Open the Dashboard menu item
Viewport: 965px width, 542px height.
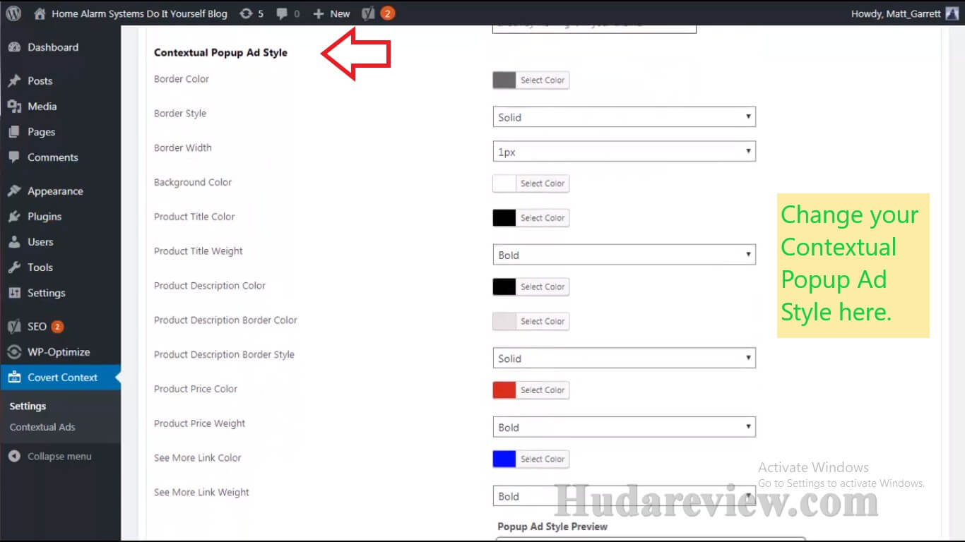coord(60,47)
